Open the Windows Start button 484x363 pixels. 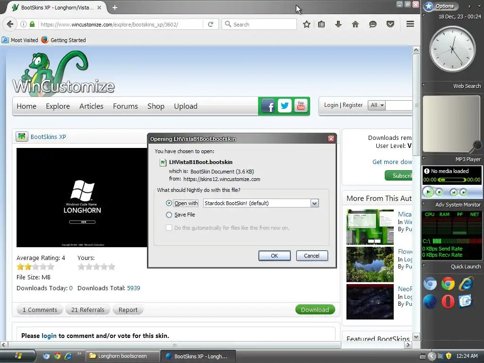click(18, 356)
